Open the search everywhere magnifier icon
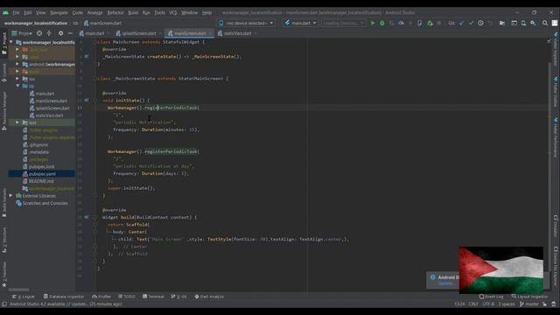Viewport: 560px width, 315px height. point(545,24)
